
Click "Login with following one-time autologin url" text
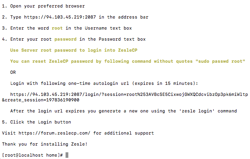click(x=70, y=83)
